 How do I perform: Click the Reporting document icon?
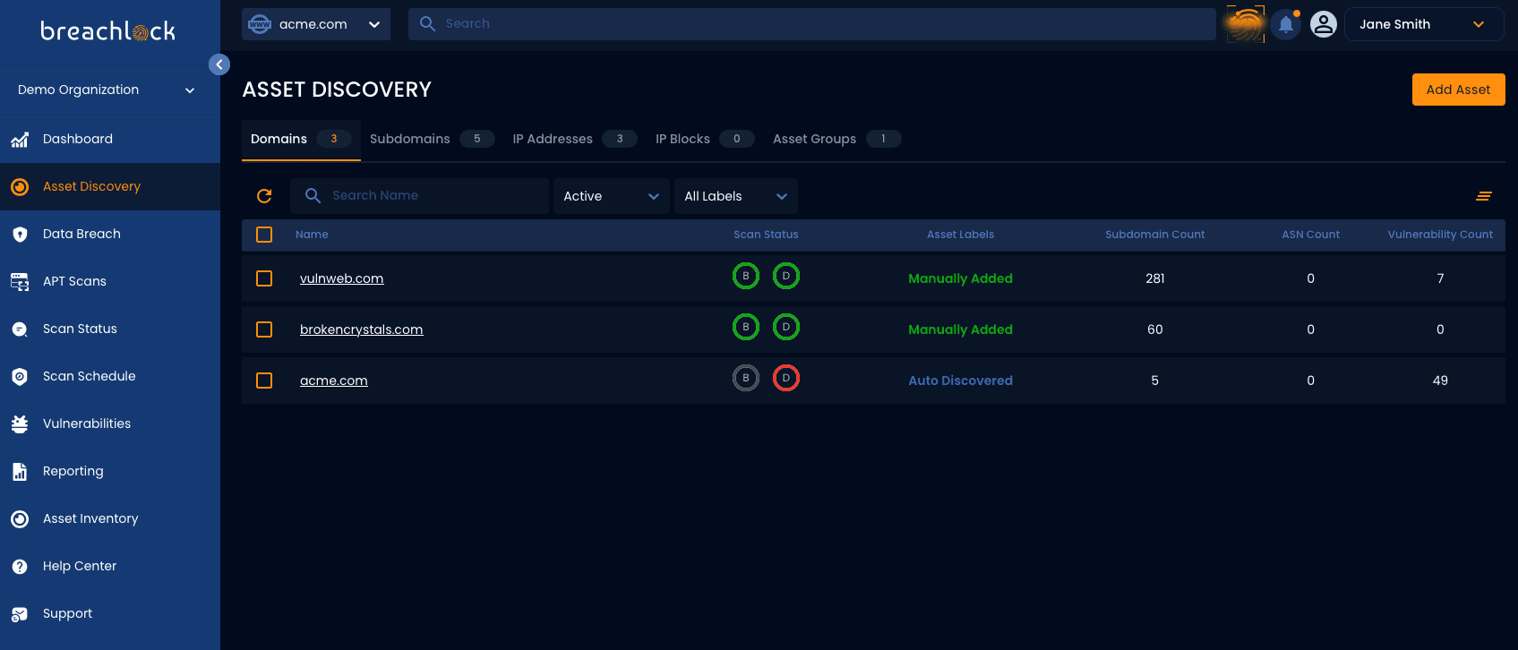20,472
